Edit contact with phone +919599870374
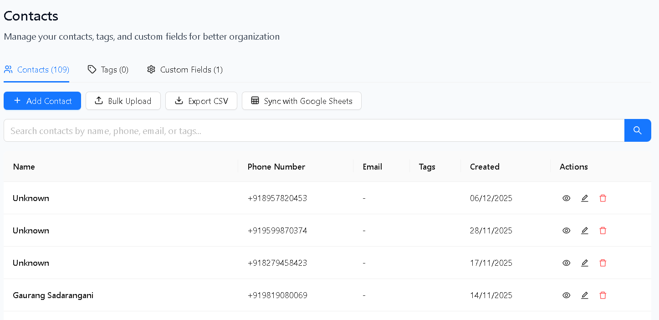The image size is (659, 320). tap(585, 231)
